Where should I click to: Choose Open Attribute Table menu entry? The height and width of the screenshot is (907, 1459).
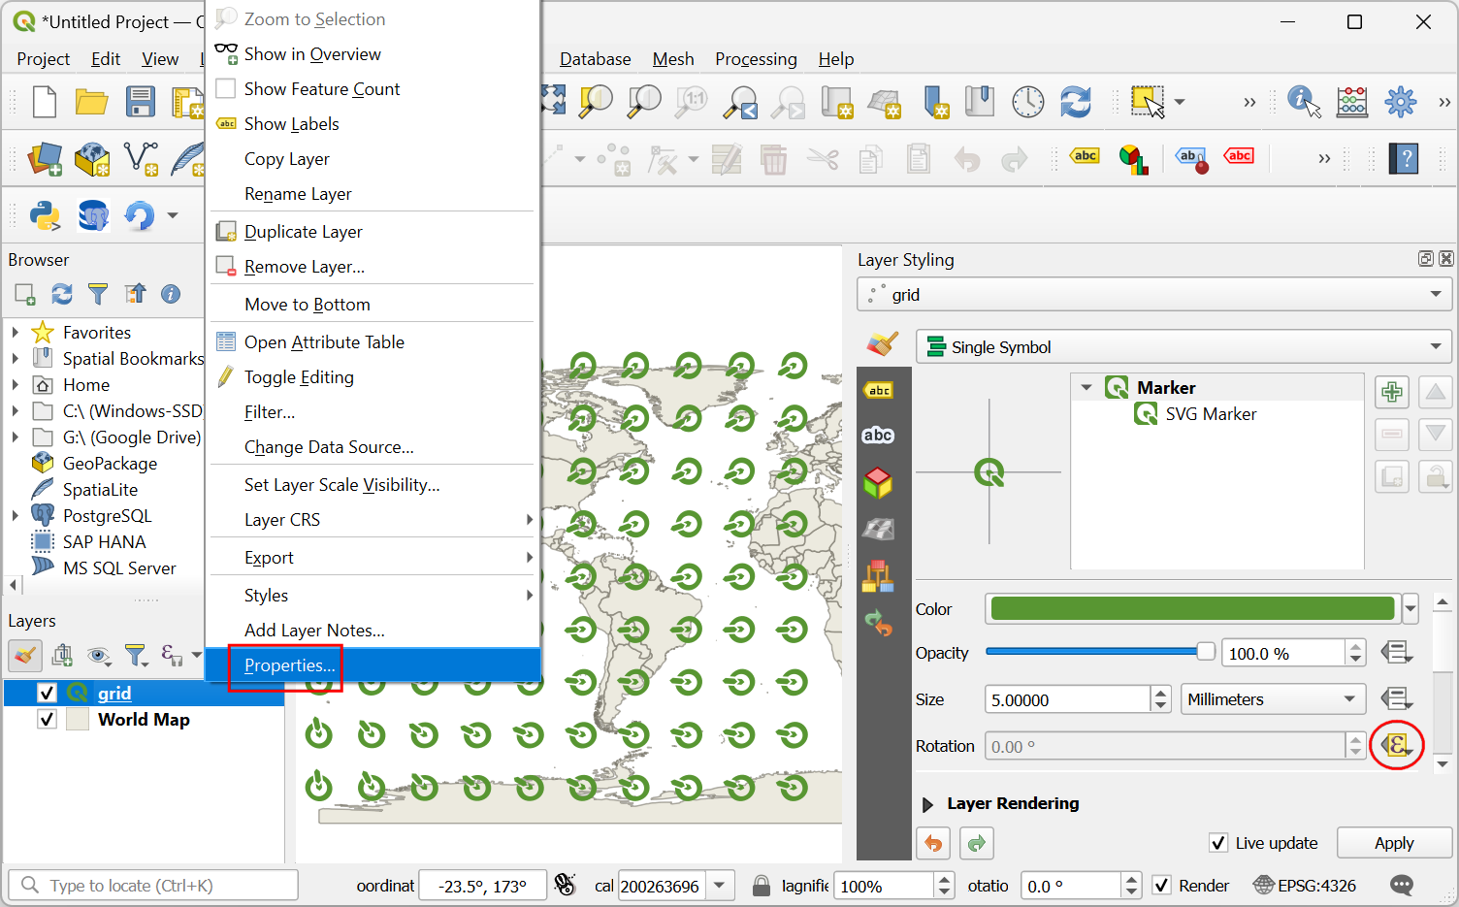(324, 342)
